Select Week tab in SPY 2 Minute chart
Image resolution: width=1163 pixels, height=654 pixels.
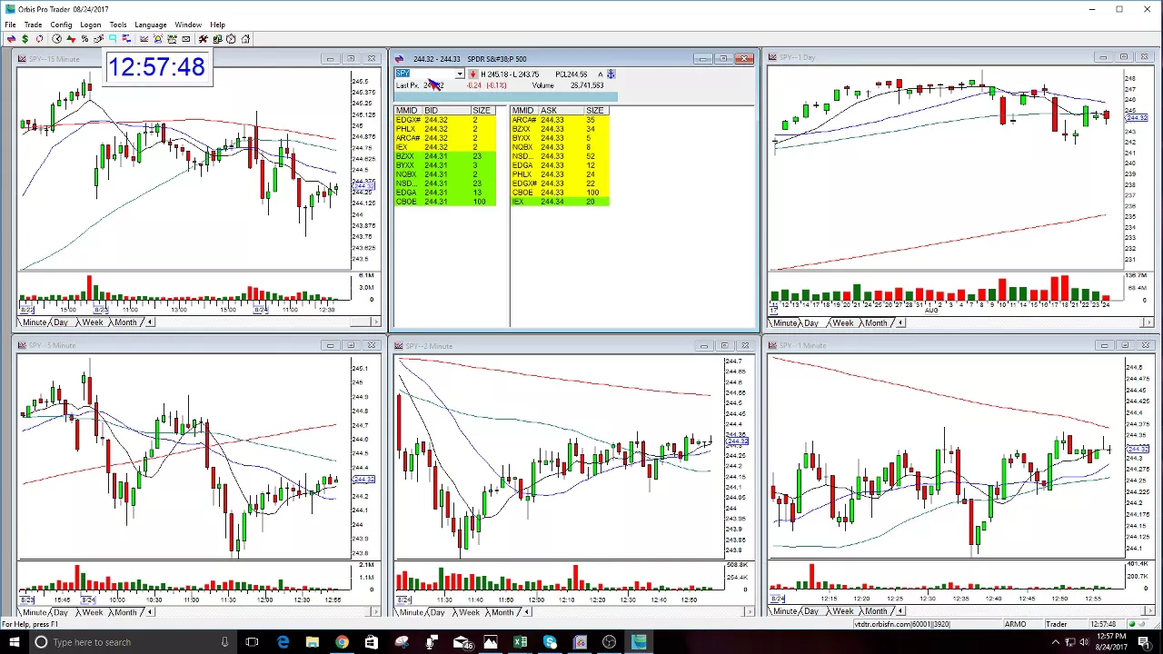469,612
